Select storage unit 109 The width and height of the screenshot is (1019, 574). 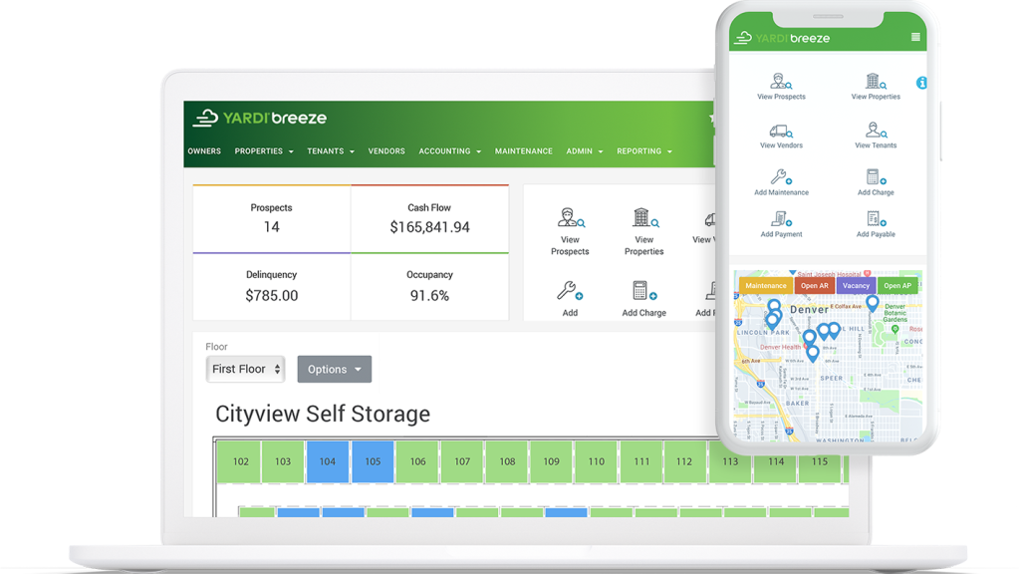552,461
